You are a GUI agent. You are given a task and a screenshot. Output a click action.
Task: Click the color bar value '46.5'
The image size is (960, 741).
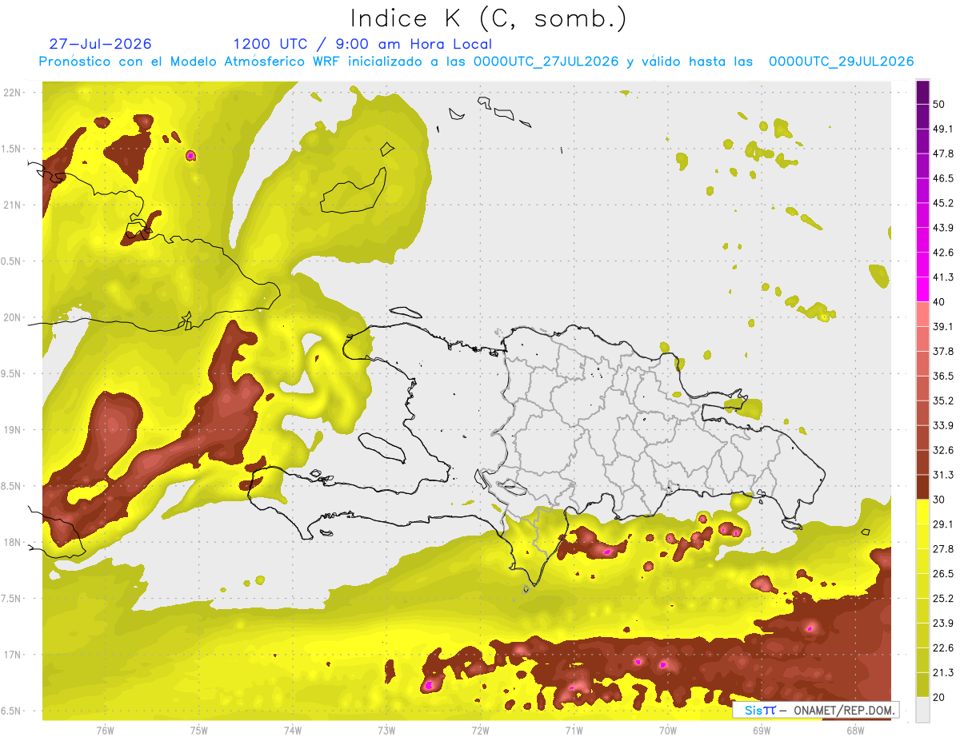(943, 178)
